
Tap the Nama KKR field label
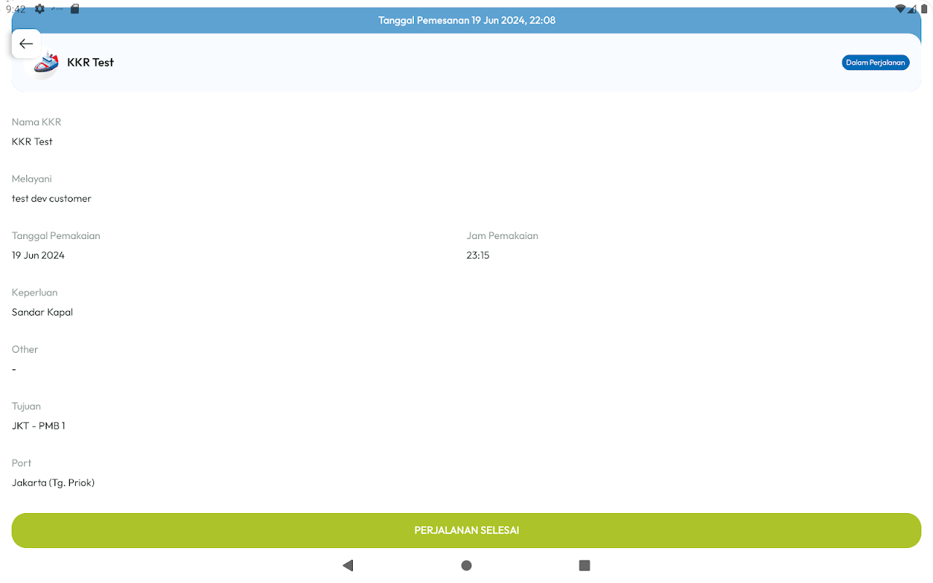(x=36, y=122)
